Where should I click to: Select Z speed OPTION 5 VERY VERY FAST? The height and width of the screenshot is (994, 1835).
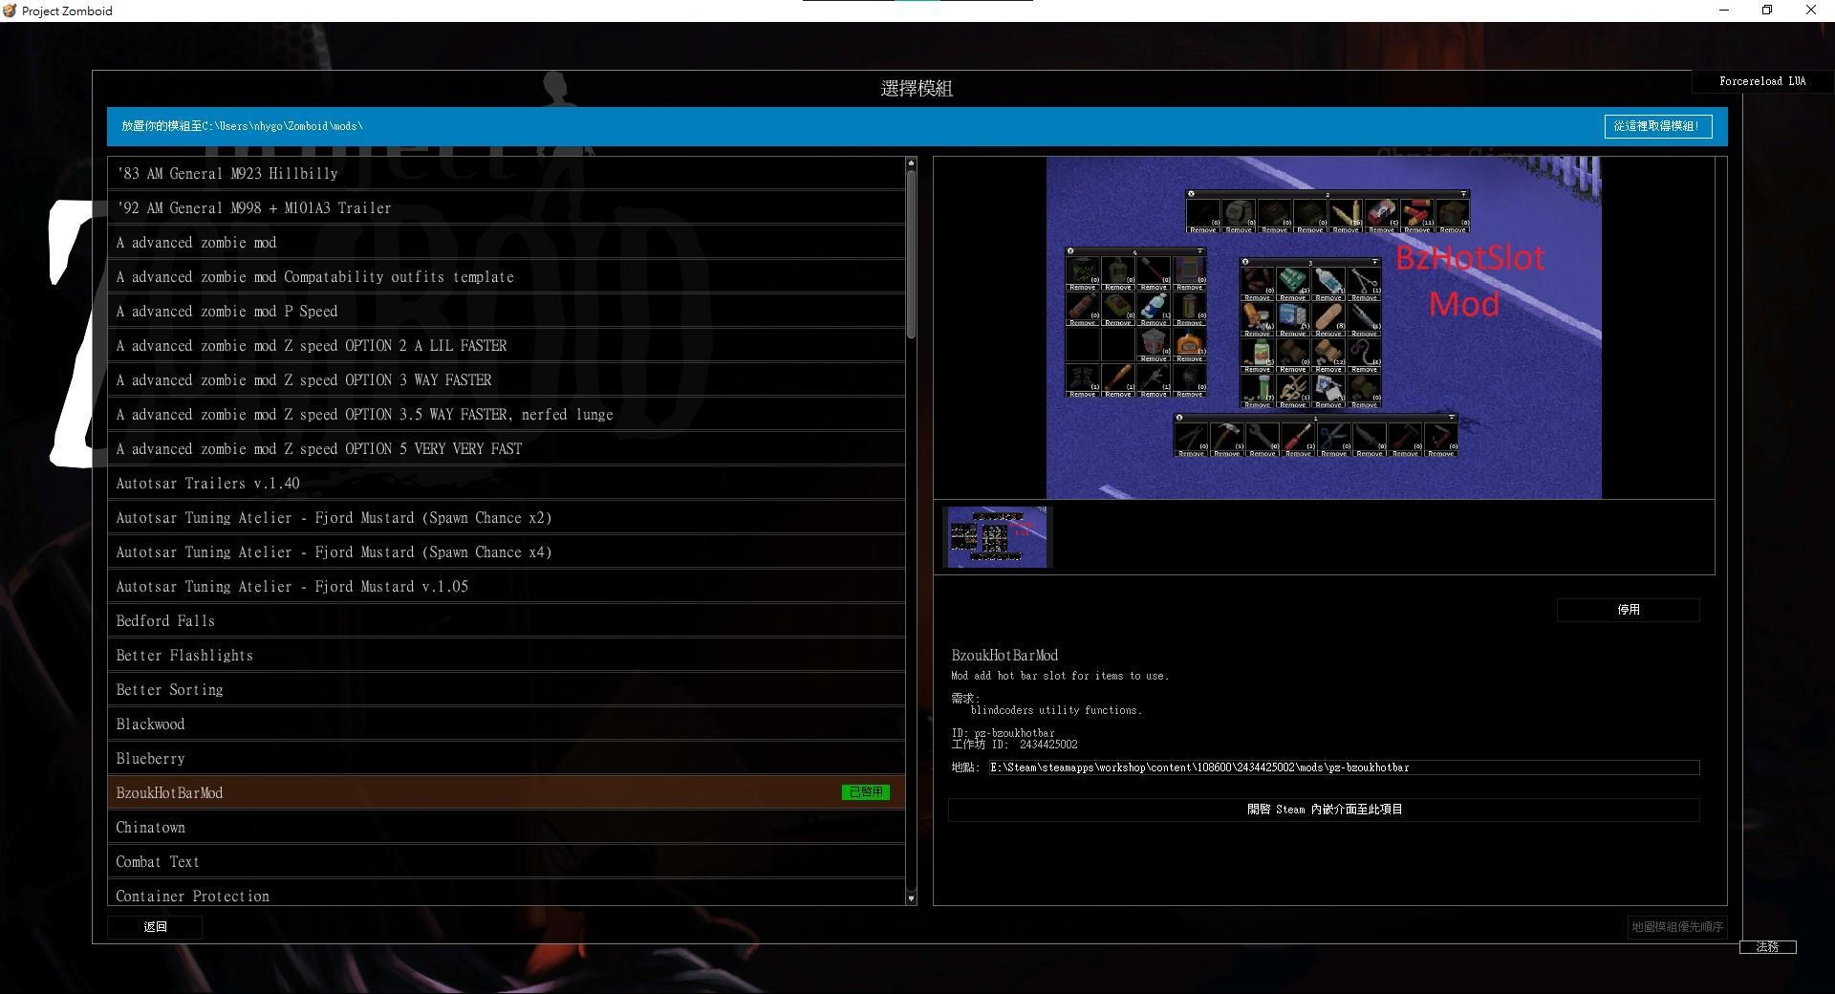click(507, 449)
